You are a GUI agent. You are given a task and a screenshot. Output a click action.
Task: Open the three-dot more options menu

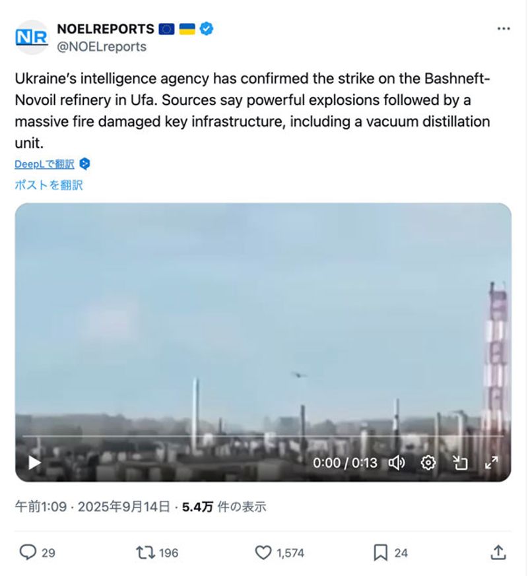tap(504, 28)
